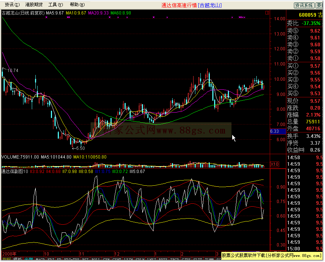Open the 港股期货 menu
The width and height of the screenshot is (325, 262).
(x=34, y=5)
